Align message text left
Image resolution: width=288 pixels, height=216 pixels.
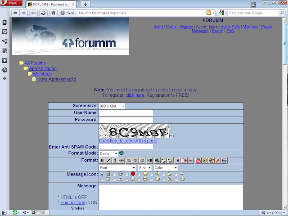point(129,161)
